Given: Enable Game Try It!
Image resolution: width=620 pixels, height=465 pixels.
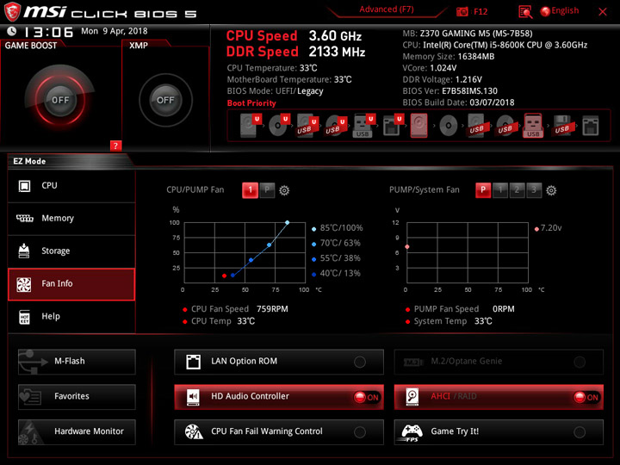Looking at the screenshot, I should click(499, 431).
